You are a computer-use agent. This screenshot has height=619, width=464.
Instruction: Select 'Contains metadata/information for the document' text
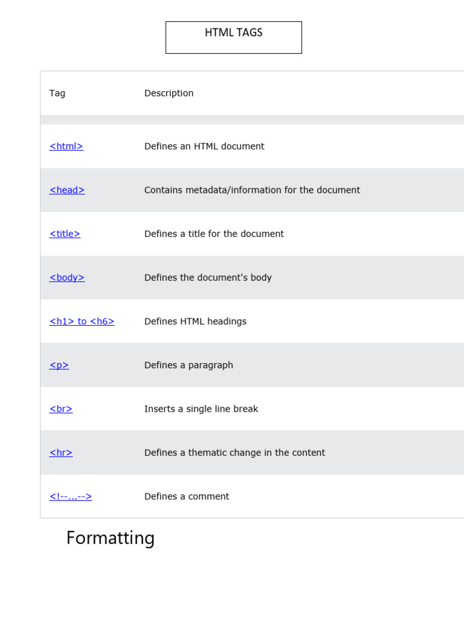pyautogui.click(x=252, y=190)
